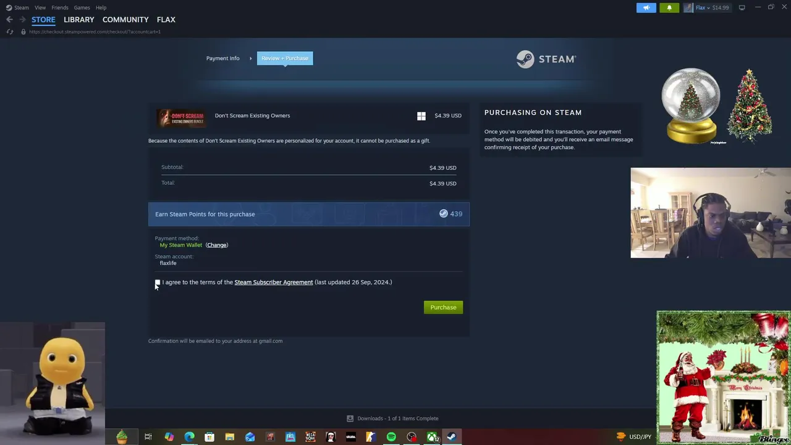Image resolution: width=791 pixels, height=445 pixels.
Task: Click the My Steam Wallet payment method
Action: 181,245
